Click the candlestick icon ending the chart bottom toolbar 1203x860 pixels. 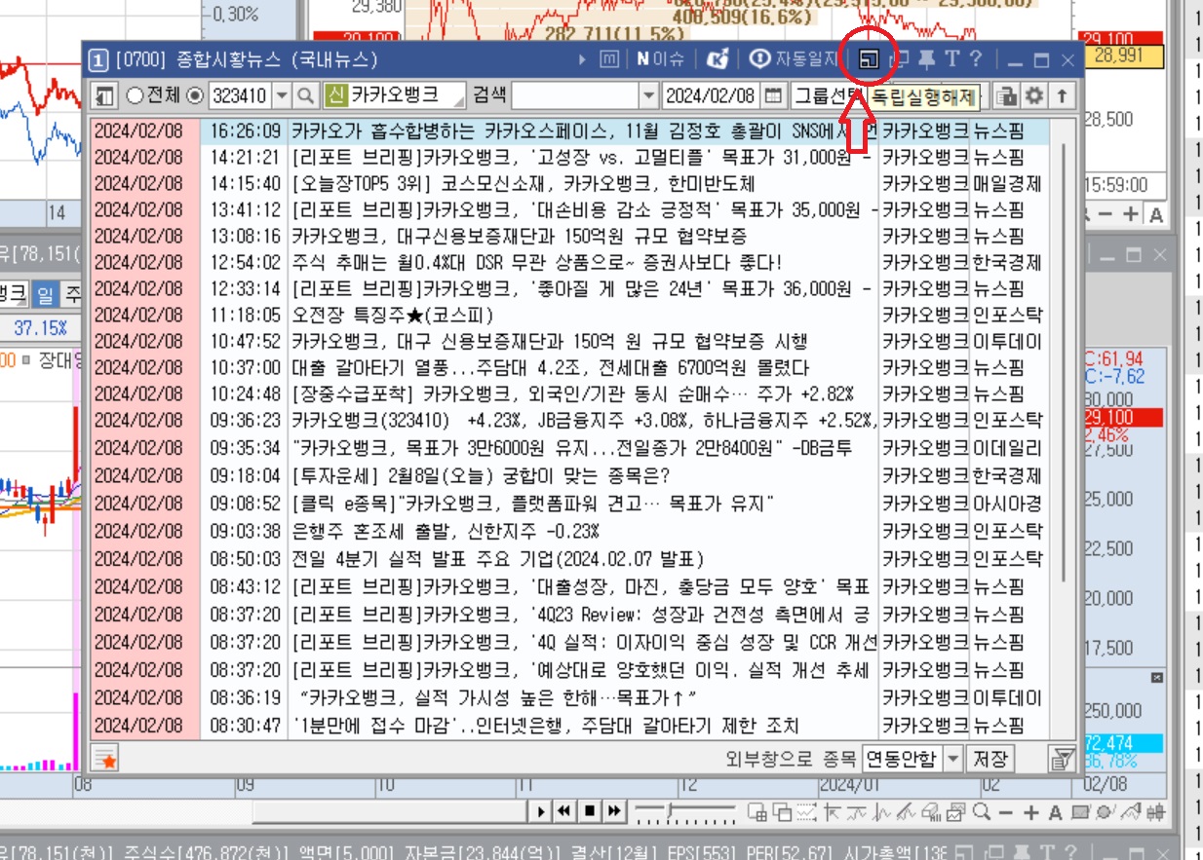(x=1157, y=811)
